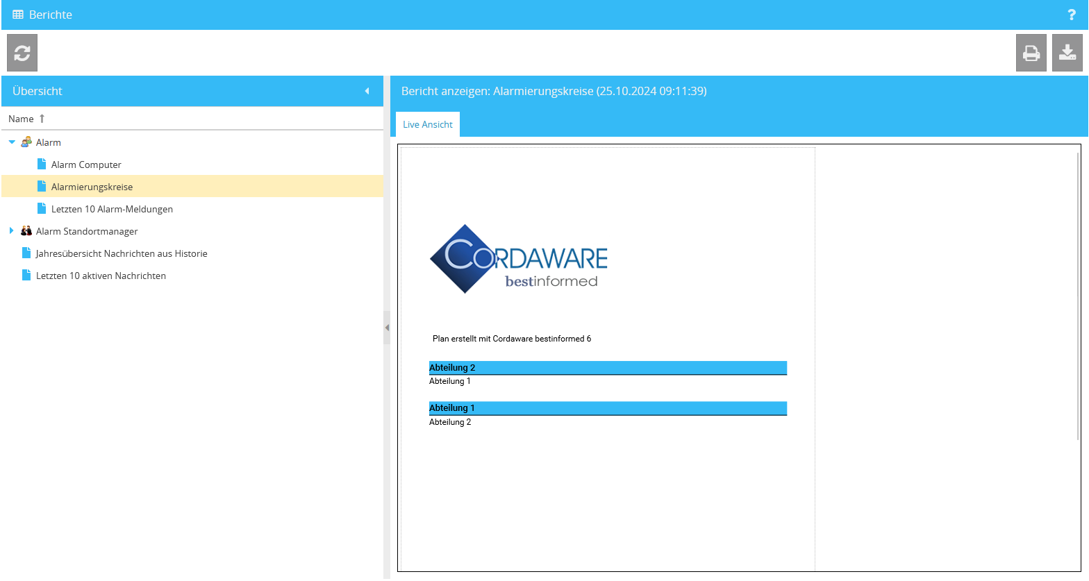Open Jahresübersicht Nachrichten aus Historie
Image resolution: width=1089 pixels, height=581 pixels.
pos(122,253)
